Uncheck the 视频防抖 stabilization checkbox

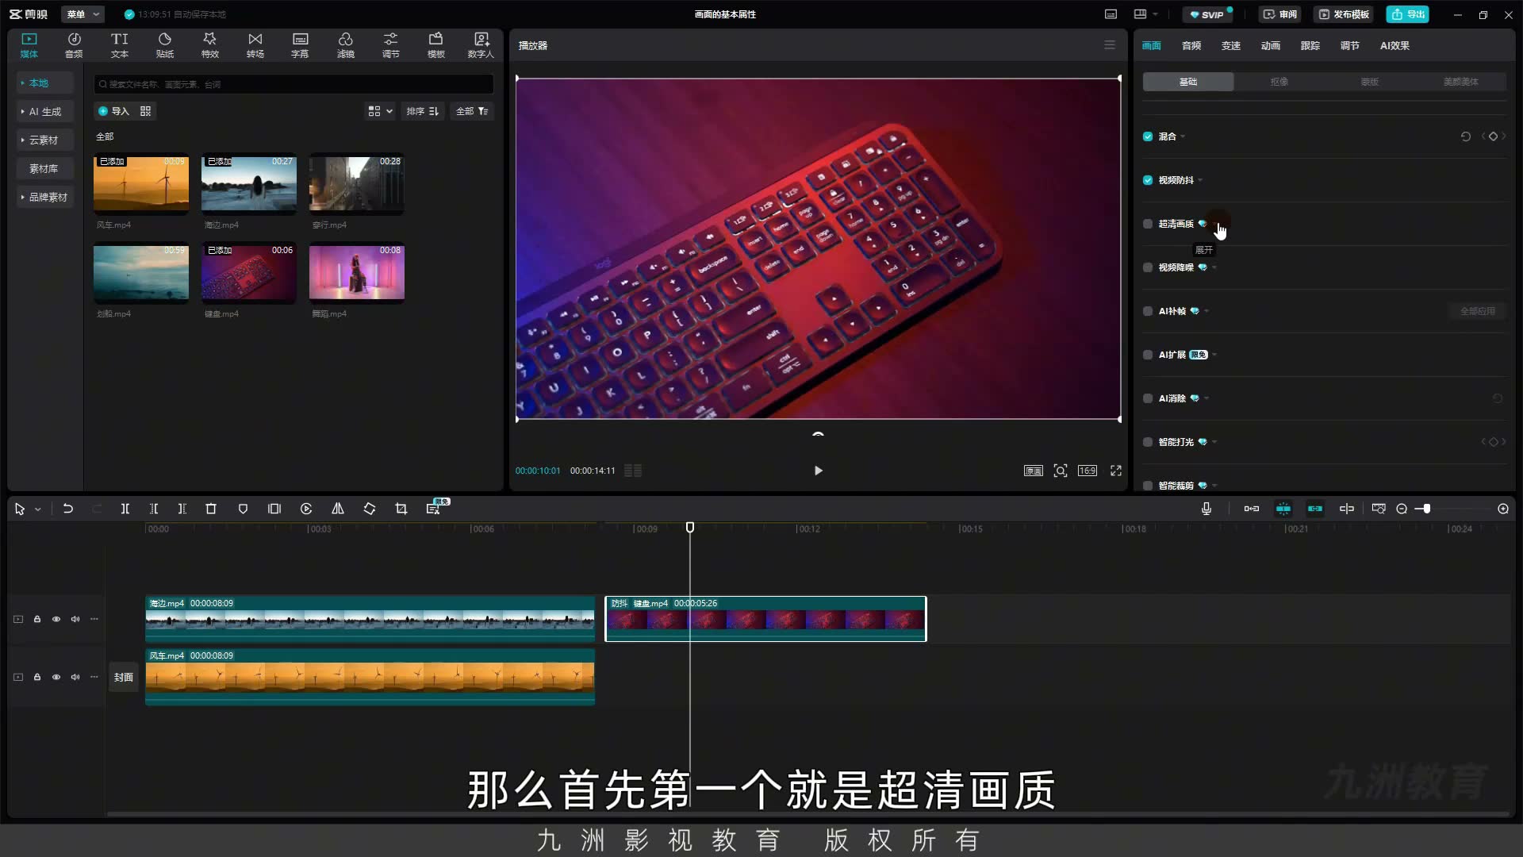(x=1148, y=180)
